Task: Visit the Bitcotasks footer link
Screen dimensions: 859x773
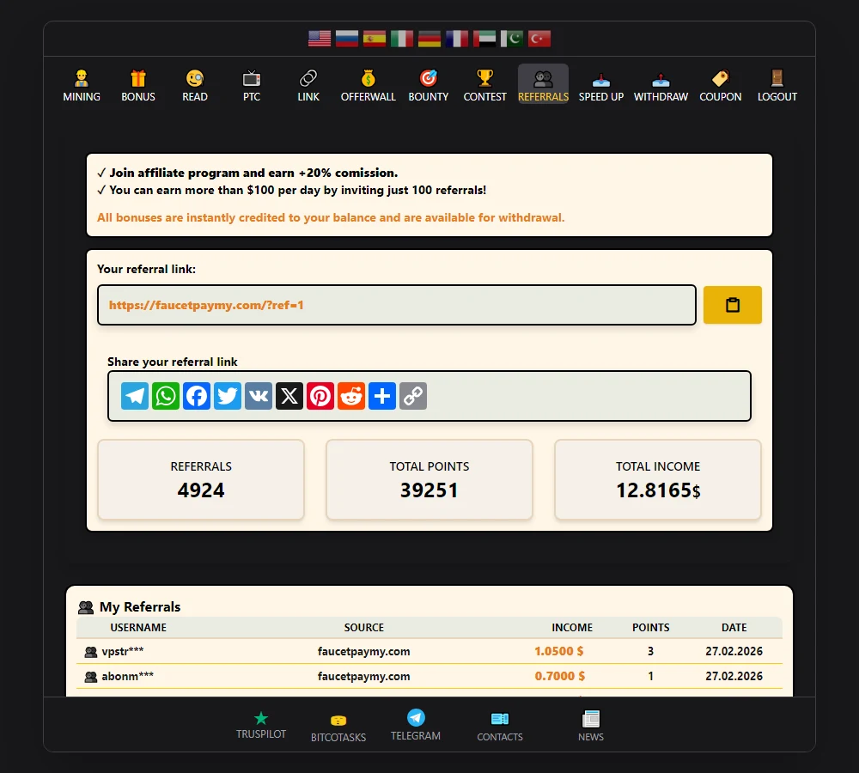Action: [338, 728]
